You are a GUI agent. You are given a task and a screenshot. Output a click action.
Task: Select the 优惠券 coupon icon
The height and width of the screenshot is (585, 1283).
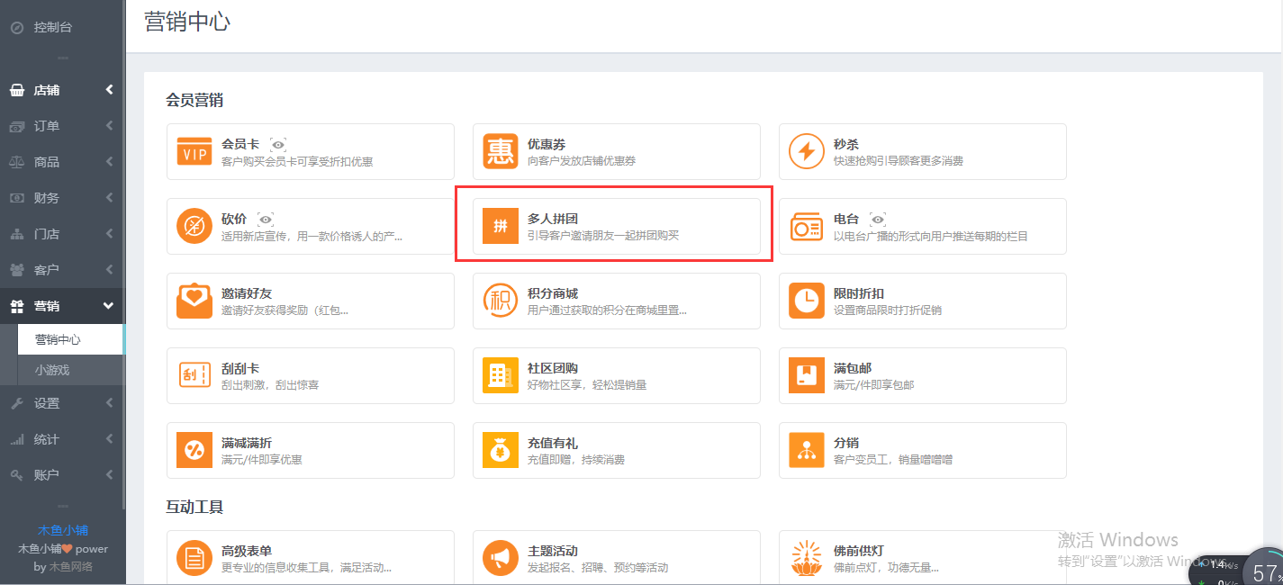coord(501,149)
